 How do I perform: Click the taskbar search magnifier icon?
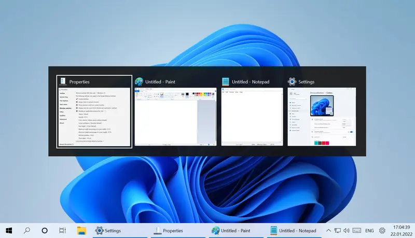click(27, 230)
